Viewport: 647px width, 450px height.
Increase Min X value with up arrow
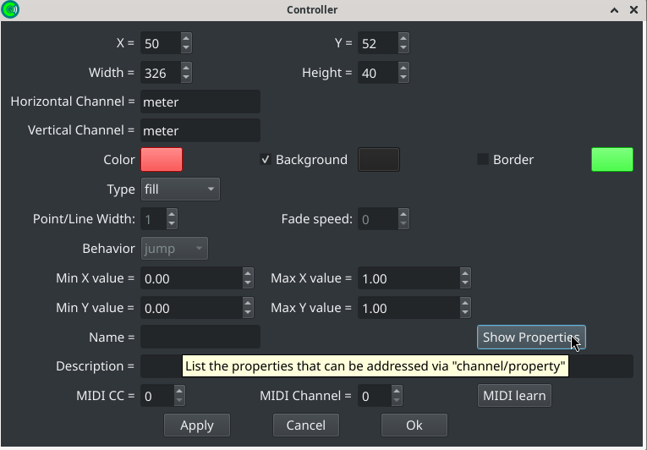(248, 273)
